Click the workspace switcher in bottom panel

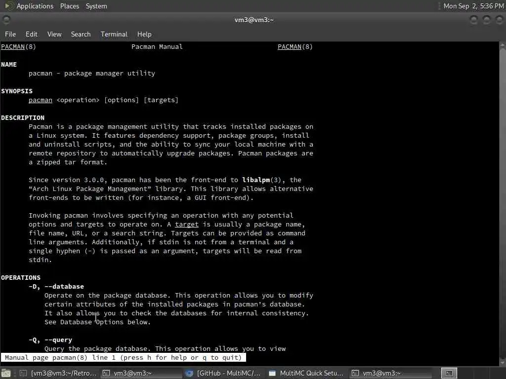(449, 373)
